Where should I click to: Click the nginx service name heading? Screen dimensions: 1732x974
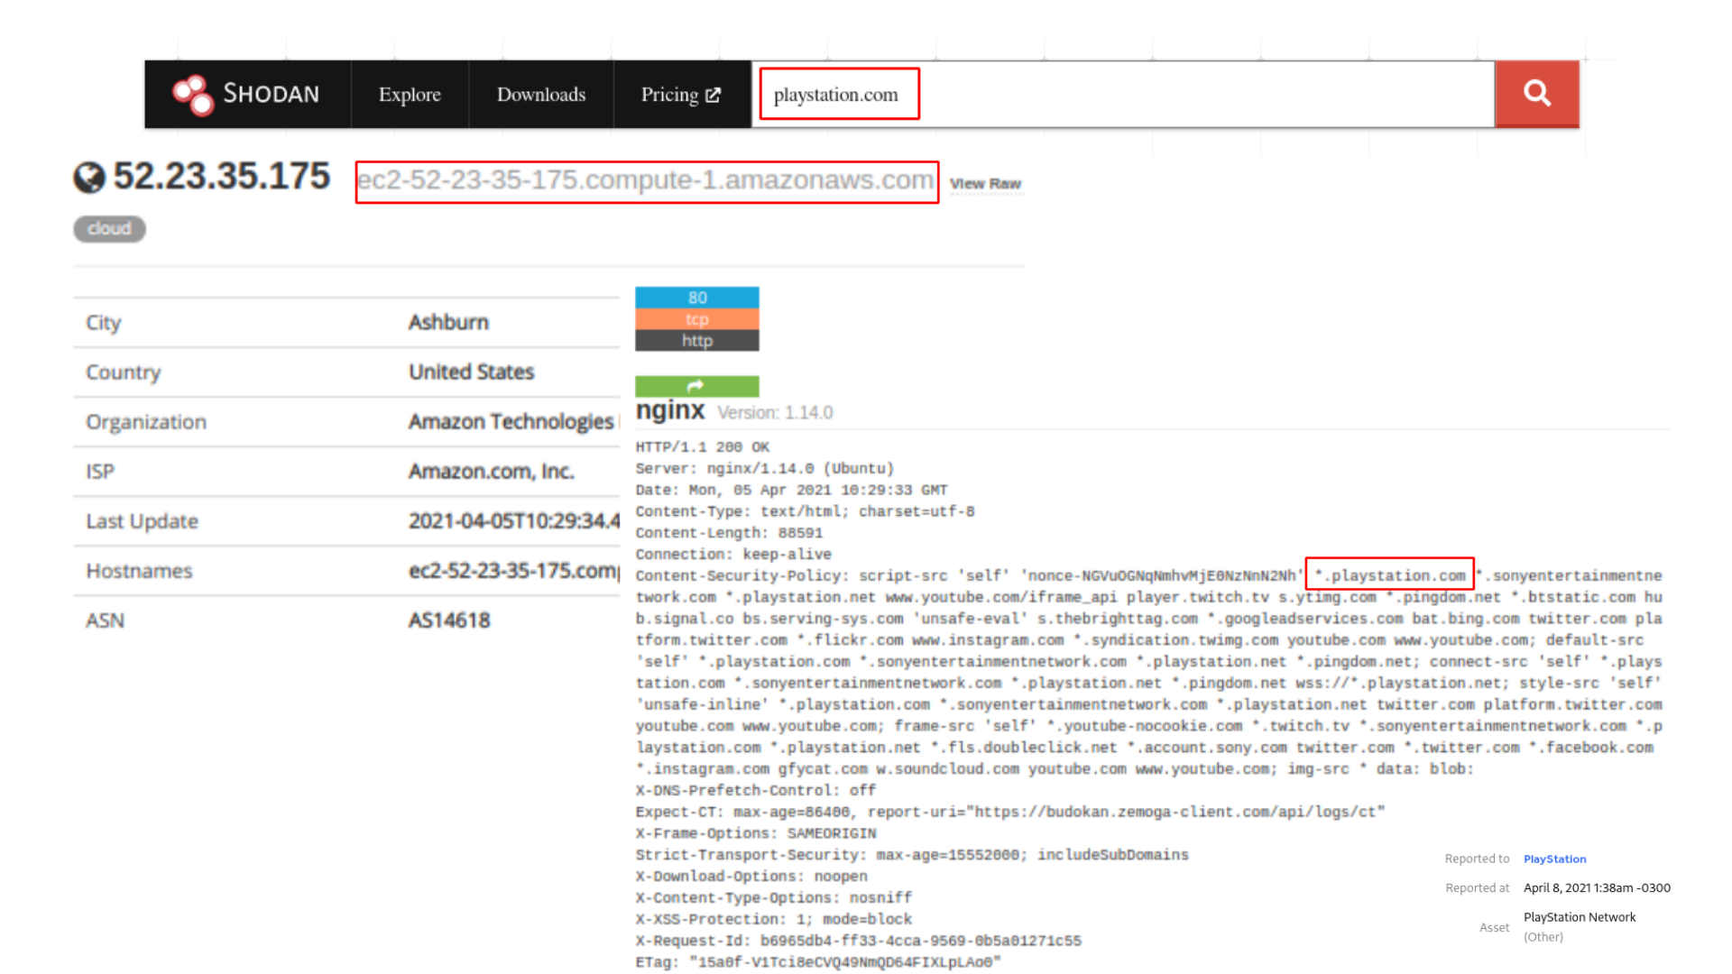(669, 410)
